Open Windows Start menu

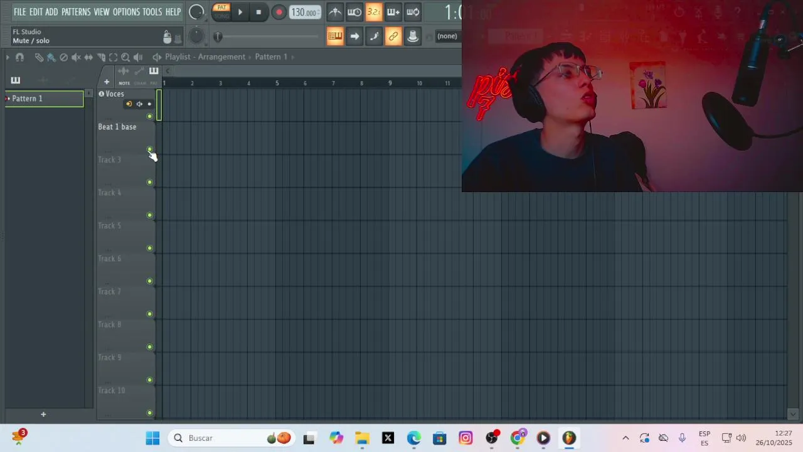[x=152, y=438]
